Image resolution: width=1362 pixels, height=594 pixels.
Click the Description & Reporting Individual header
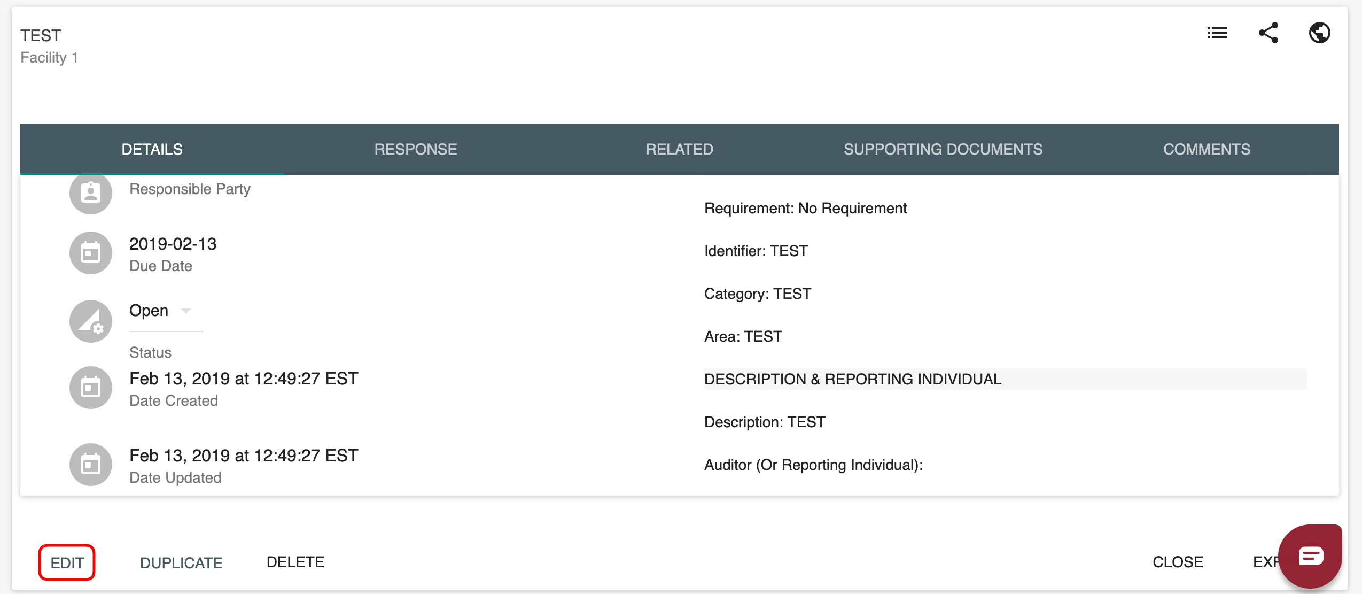852,379
